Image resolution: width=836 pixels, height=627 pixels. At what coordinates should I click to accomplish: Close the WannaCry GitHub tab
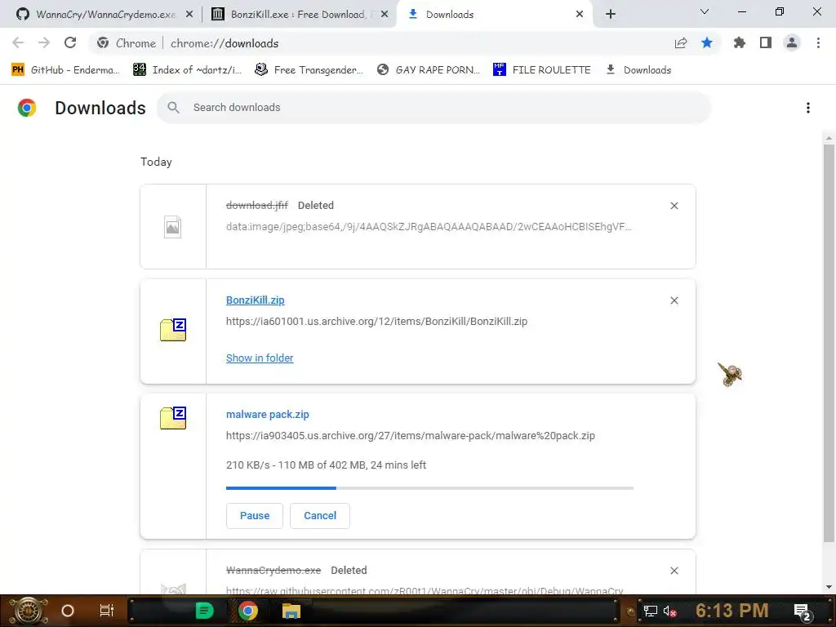(189, 15)
